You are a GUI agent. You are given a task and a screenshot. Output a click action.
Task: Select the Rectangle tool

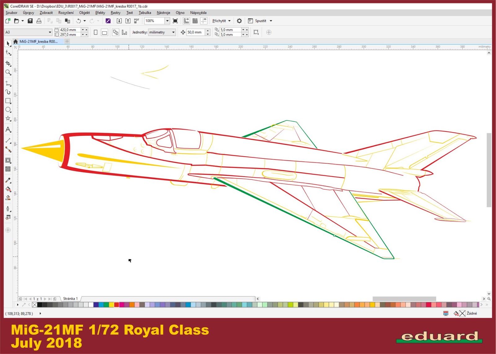8,101
